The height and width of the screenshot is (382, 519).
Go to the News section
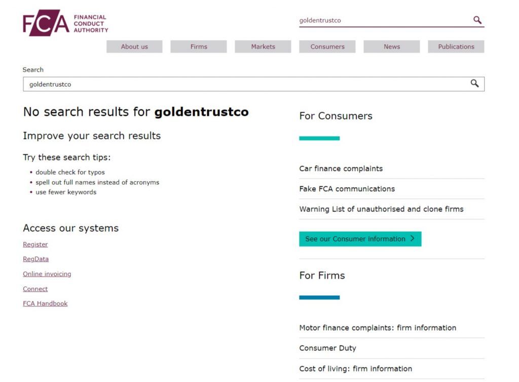click(392, 47)
